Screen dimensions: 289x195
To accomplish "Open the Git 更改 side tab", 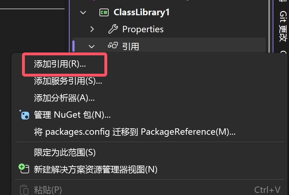I will (x=283, y=26).
